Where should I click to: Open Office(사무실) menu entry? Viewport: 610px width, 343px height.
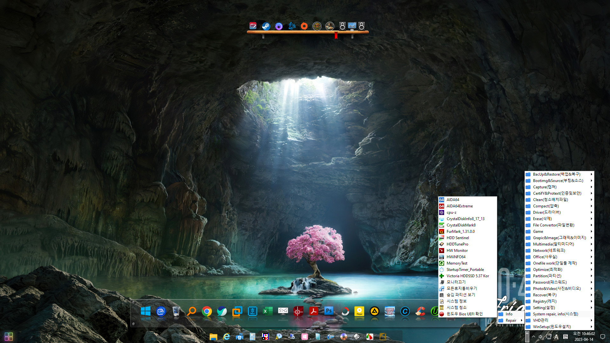click(559, 257)
